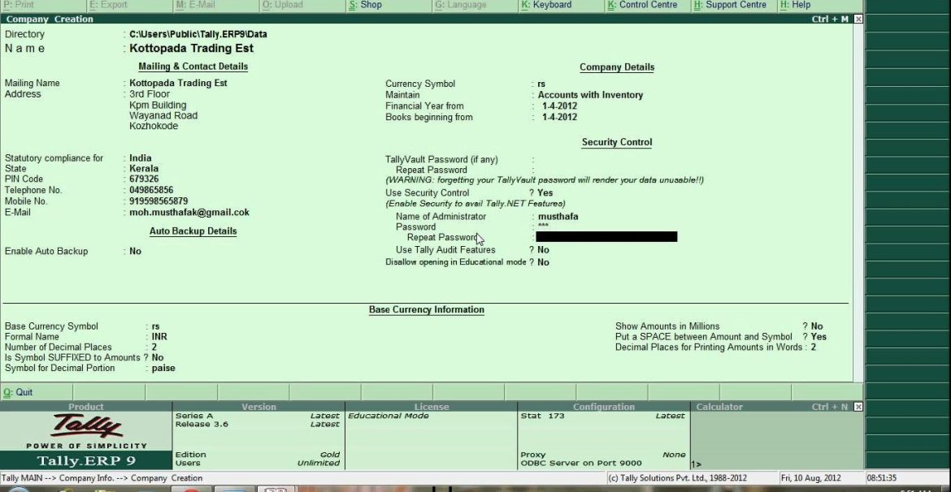Screen dimensions: 951x492
Task: Select the Mobile No. value 919598565879
Action: click(x=158, y=201)
